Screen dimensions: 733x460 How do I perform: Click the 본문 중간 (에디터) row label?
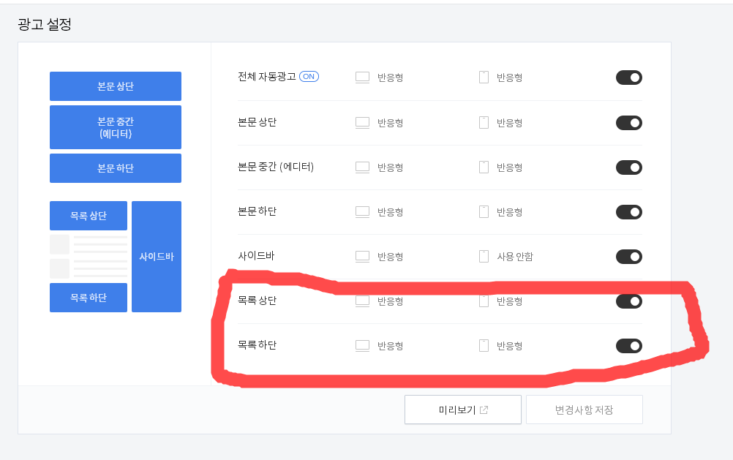click(276, 167)
